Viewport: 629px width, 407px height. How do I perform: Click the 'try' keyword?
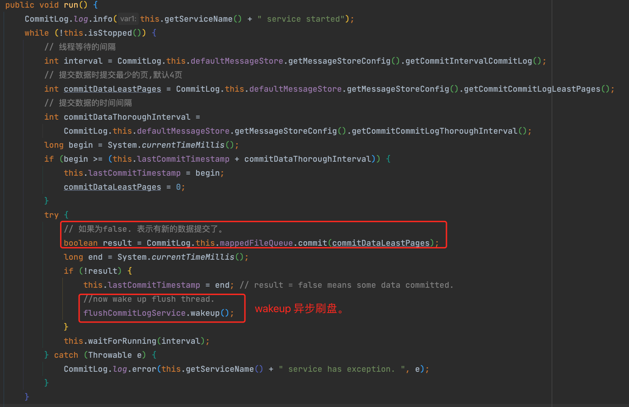click(51, 215)
